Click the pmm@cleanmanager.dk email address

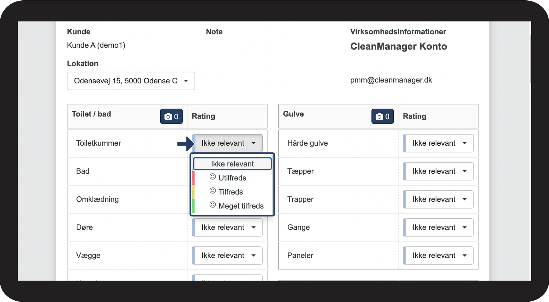[391, 80]
